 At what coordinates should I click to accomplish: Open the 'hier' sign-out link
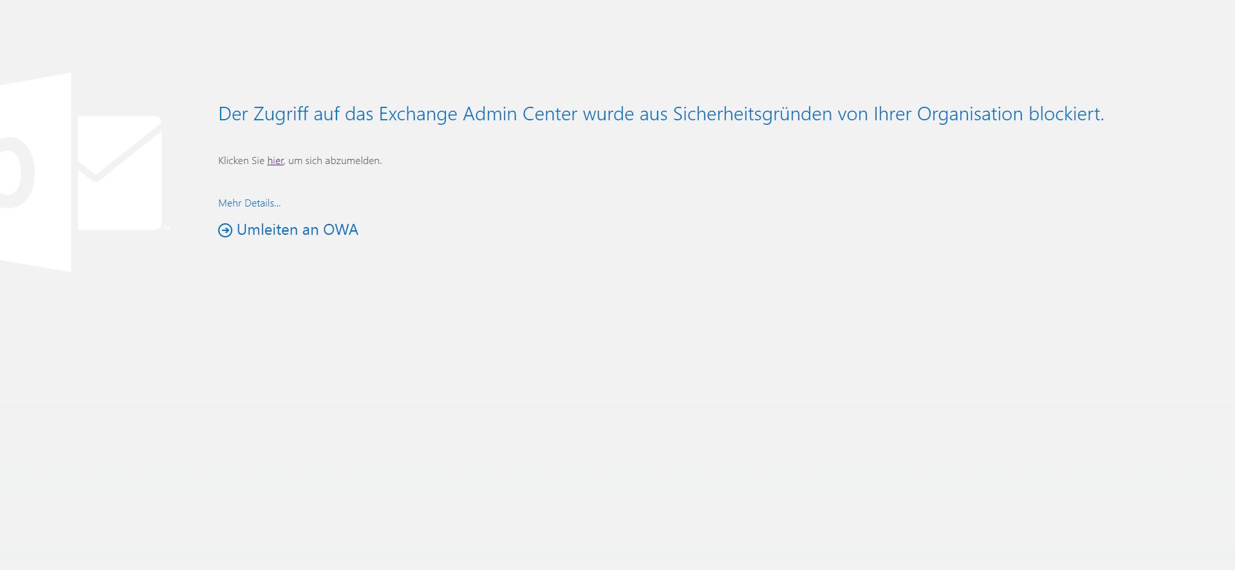(275, 161)
